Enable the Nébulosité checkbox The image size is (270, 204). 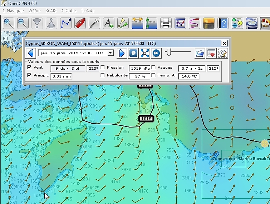(x=103, y=75)
